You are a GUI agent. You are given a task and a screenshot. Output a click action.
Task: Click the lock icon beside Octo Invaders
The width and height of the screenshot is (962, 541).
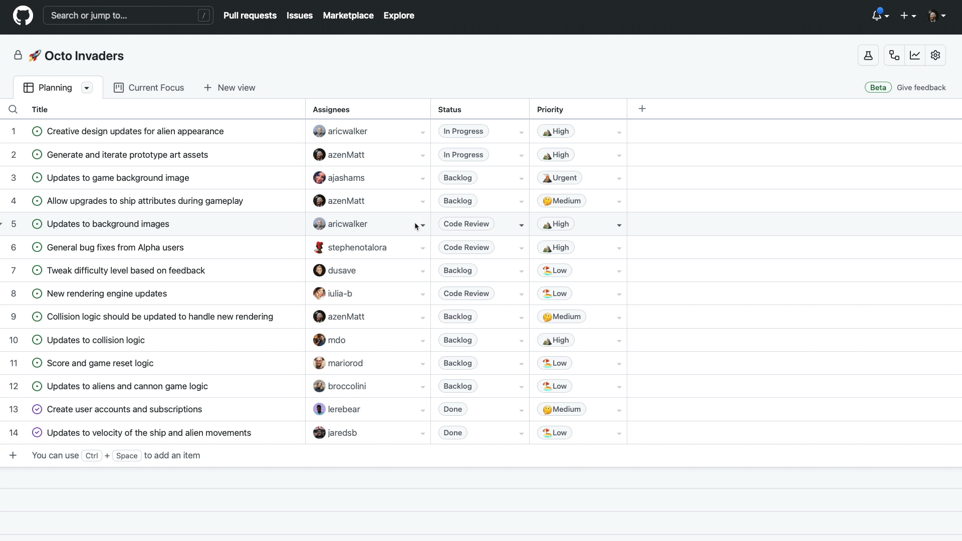tap(18, 55)
